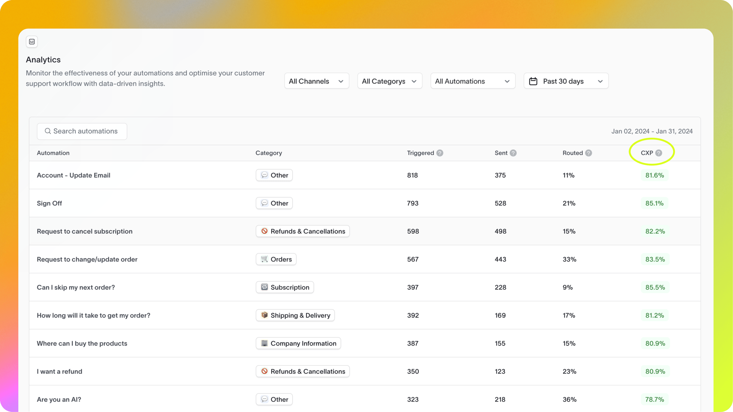This screenshot has height=412, width=733.
Task: Click the 818 triggered count
Action: pyautogui.click(x=412, y=175)
